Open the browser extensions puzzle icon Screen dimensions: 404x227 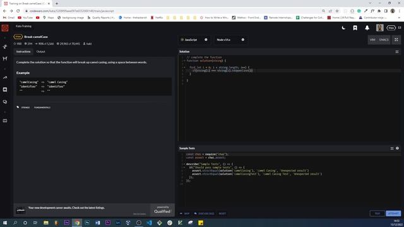[x=379, y=11]
